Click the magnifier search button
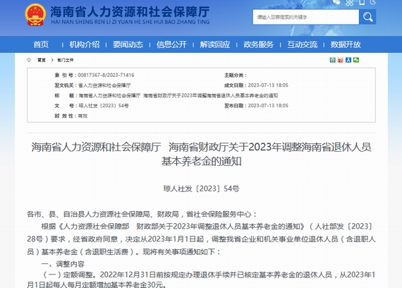This screenshot has width=402, height=288. (367, 17)
